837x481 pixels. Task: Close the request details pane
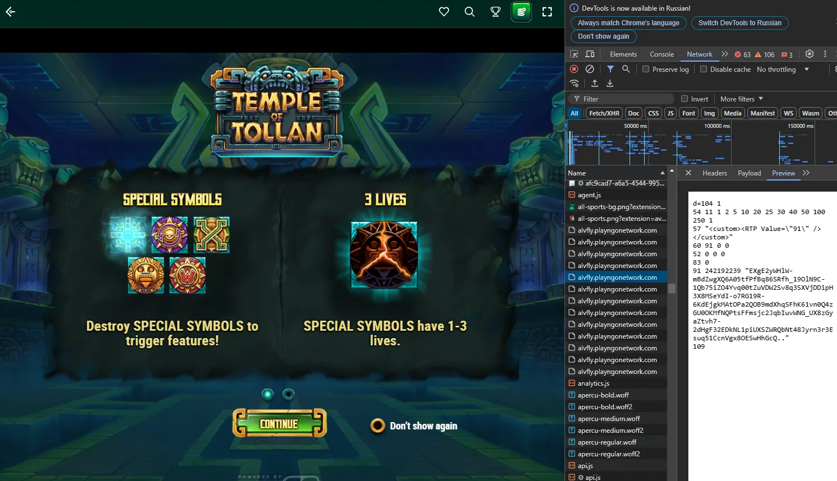click(688, 173)
